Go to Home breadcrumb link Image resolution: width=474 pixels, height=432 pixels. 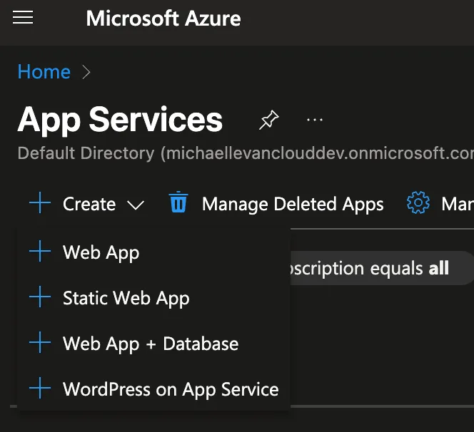click(44, 72)
